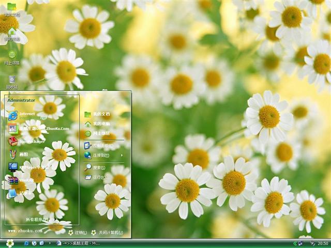Expand 连接到 submenu arrow

coord(122,155)
